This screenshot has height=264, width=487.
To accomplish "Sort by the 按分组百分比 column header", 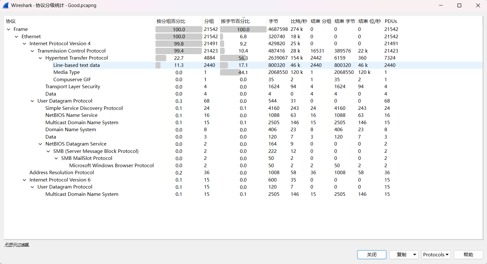I will click(171, 21).
